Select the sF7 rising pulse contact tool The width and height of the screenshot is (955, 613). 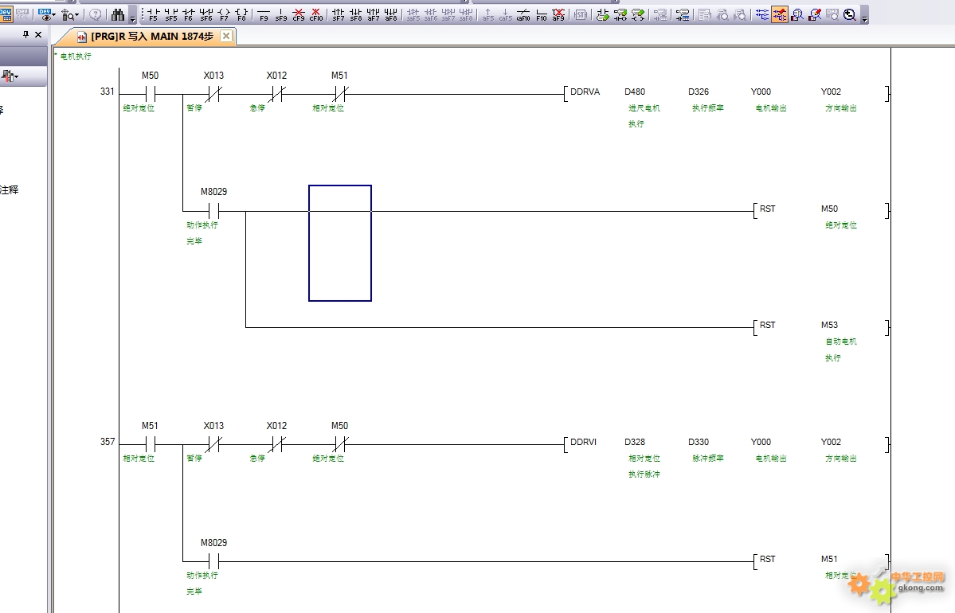point(339,14)
